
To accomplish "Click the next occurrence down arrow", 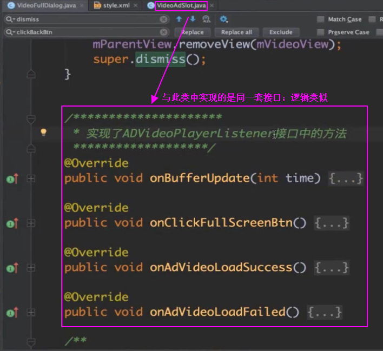I will click(x=192, y=19).
